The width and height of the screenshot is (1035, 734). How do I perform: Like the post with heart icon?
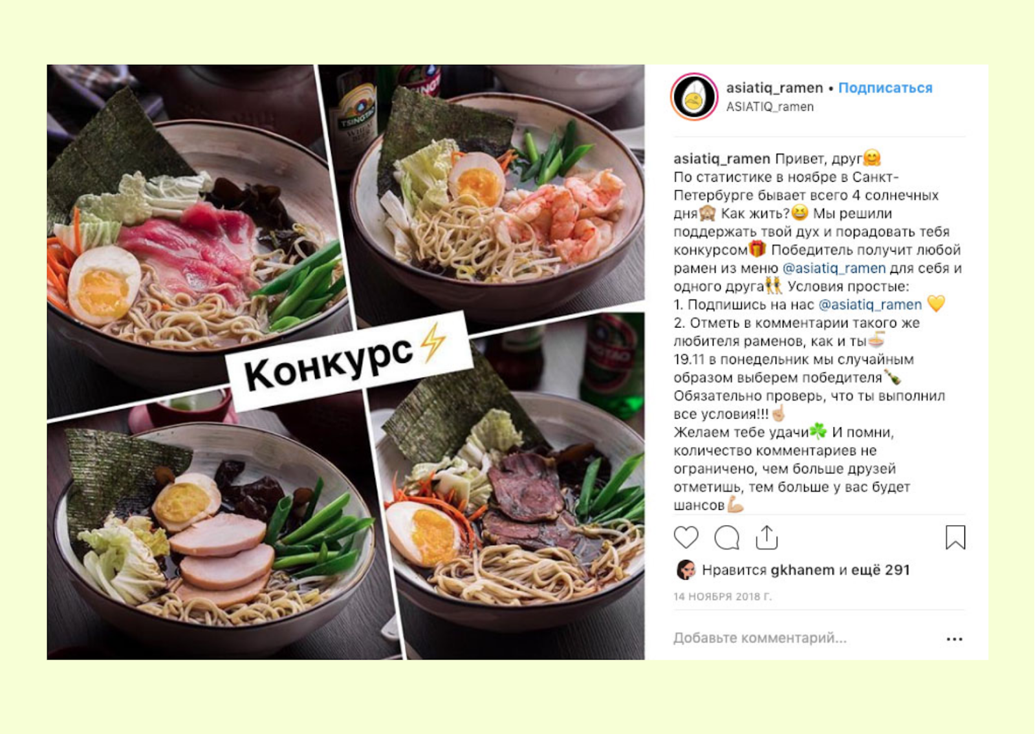pos(686,537)
